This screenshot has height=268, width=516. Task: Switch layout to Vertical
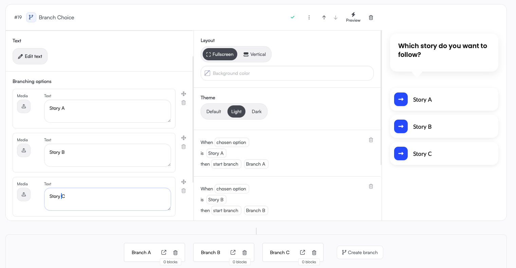[x=255, y=54]
